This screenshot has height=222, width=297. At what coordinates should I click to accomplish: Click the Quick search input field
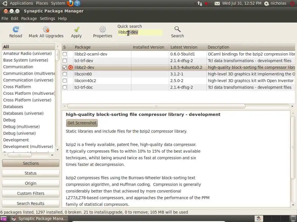coord(140,32)
